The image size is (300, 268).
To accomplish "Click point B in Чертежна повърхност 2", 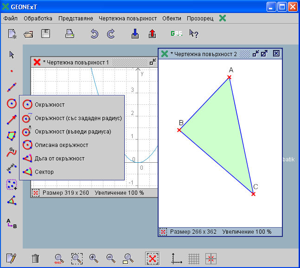I will point(179,130).
